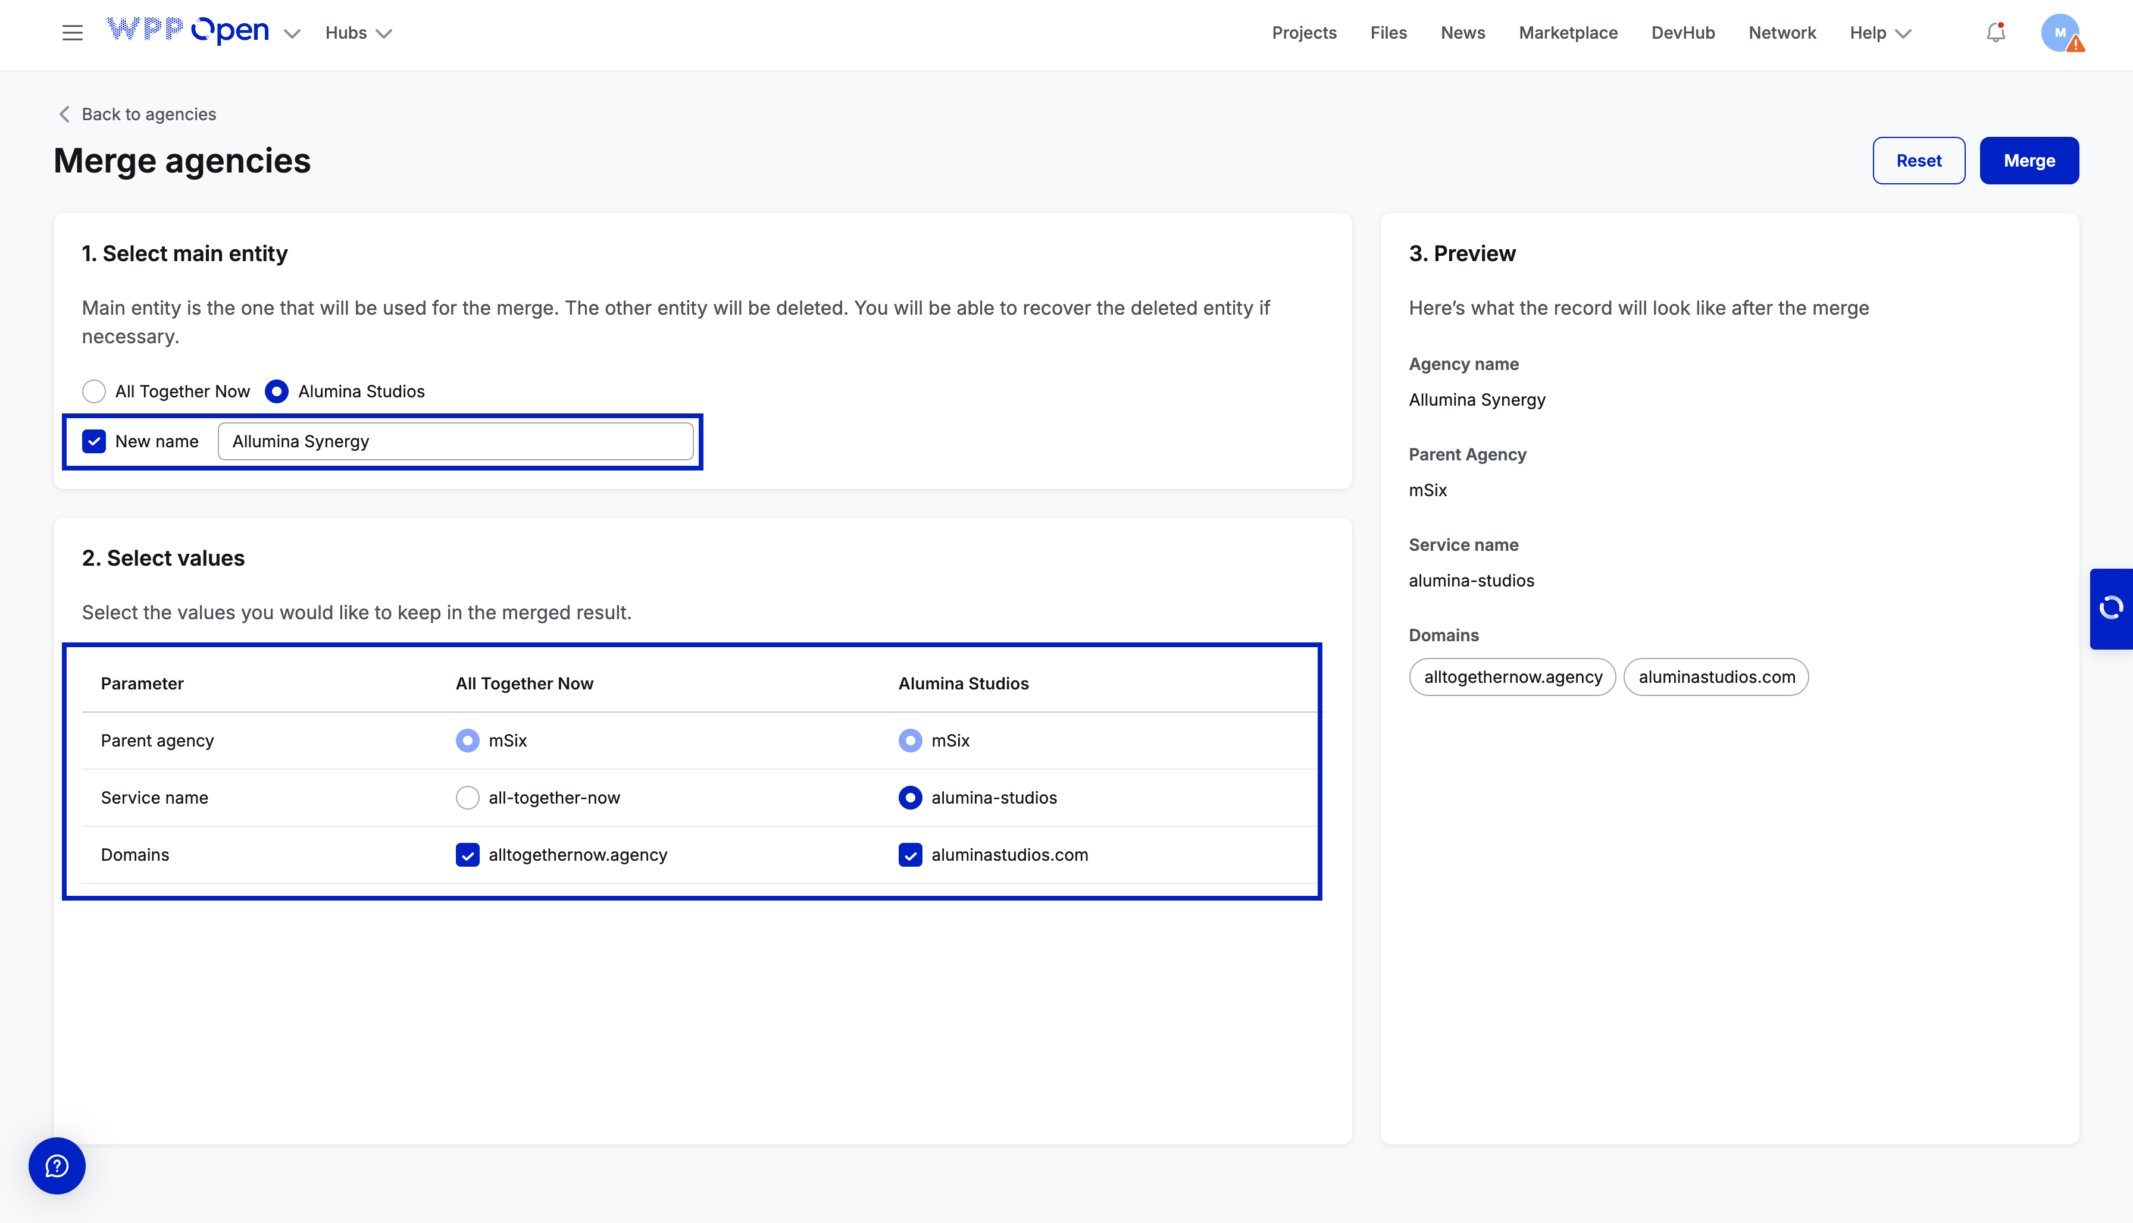Select All Together Now as main entity

(94, 391)
